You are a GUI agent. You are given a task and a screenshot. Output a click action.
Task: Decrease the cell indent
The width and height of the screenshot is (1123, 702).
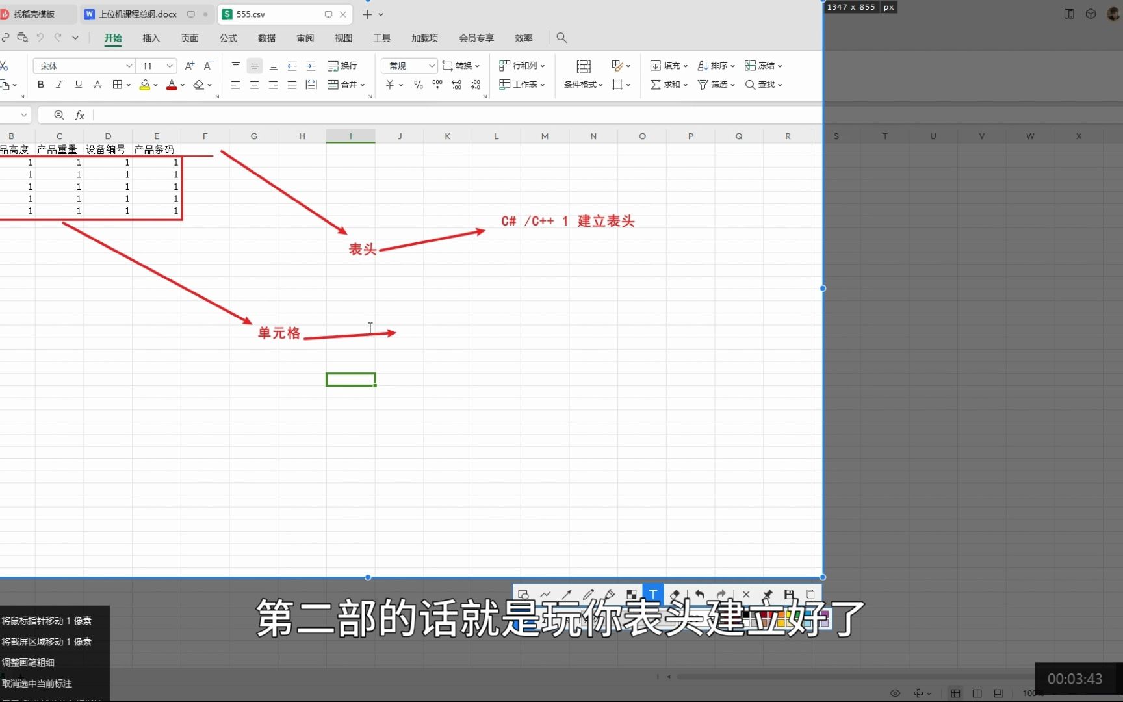pos(292,66)
